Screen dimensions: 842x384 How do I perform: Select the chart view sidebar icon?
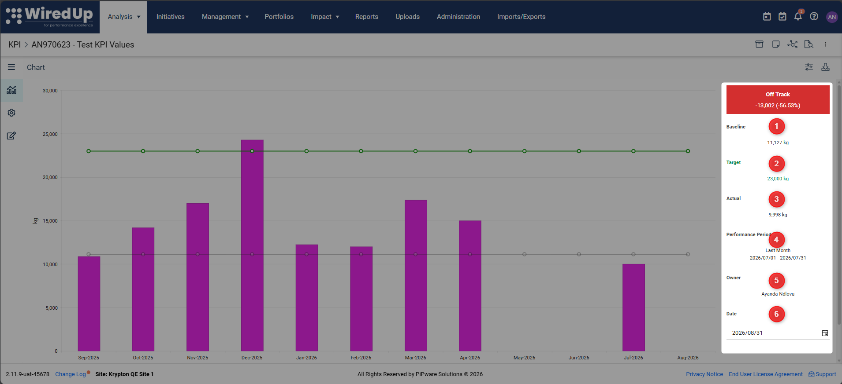11,90
